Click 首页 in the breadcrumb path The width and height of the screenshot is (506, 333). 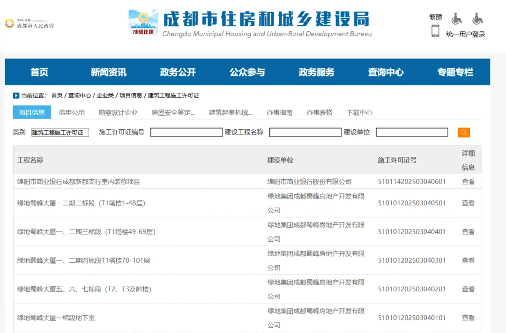coord(57,96)
